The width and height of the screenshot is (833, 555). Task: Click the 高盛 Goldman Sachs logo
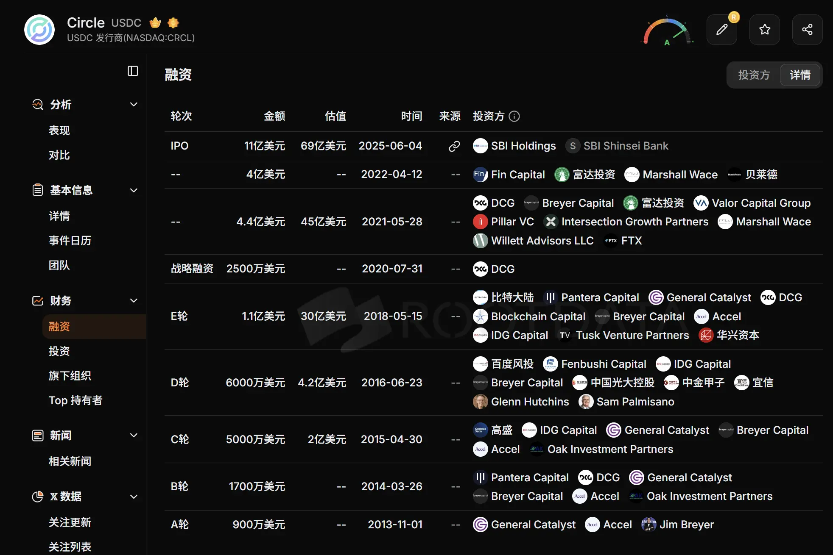480,430
